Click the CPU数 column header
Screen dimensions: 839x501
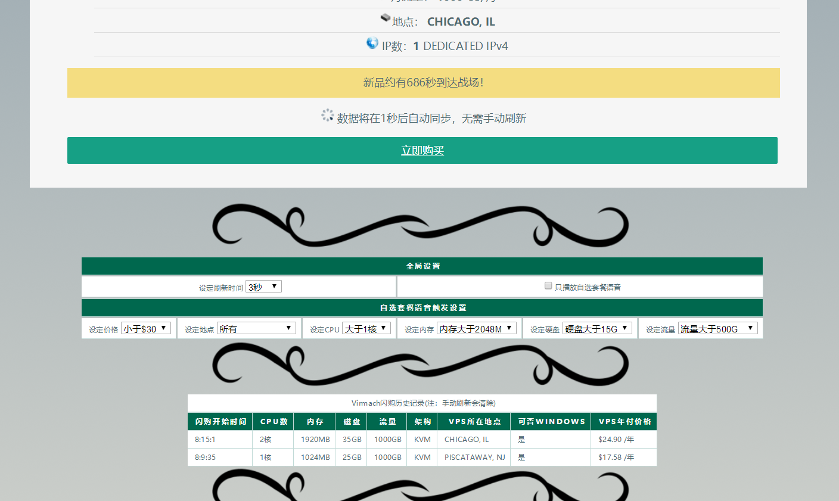tap(274, 421)
